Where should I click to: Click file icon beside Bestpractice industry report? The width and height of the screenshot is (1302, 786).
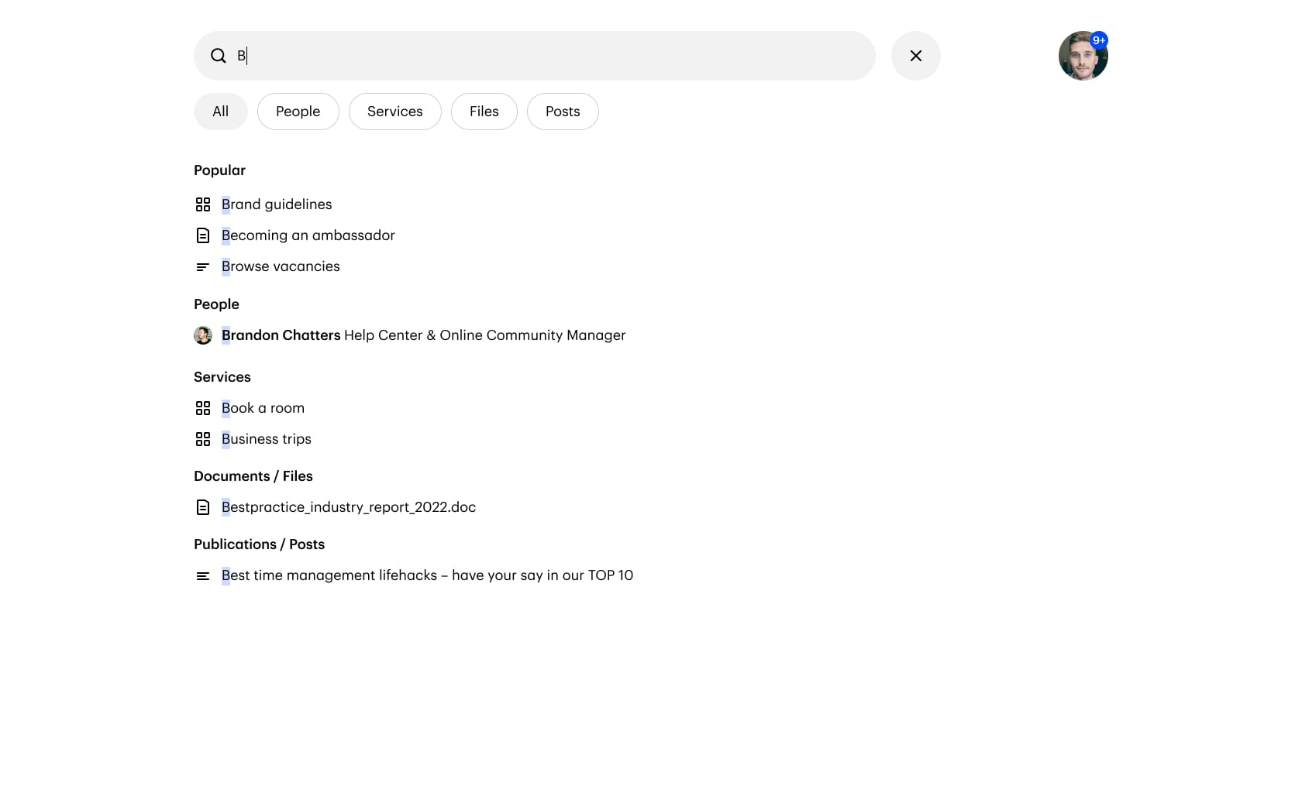(203, 507)
